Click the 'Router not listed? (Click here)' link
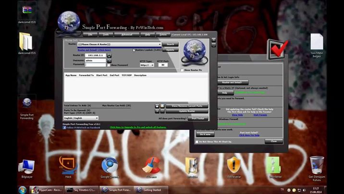Image resolution: width=344 pixels, height=194 pixels. click(x=94, y=50)
